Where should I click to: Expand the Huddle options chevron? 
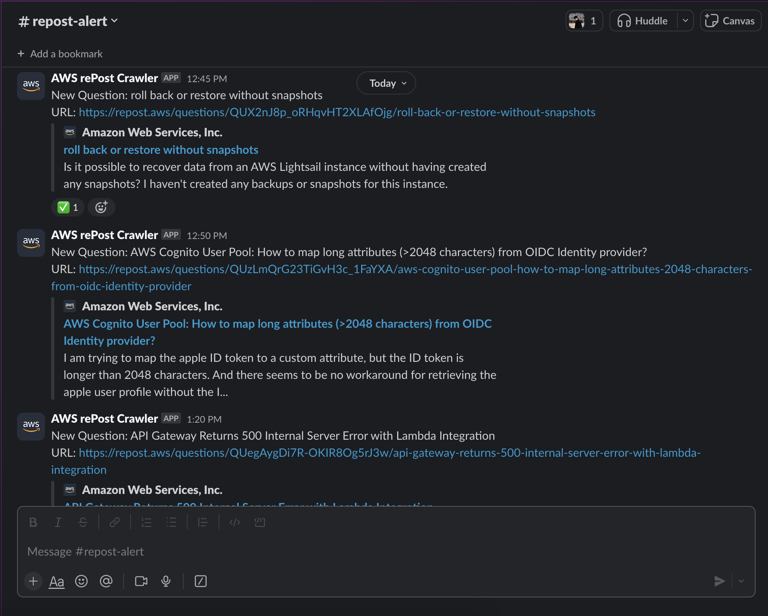[685, 21]
